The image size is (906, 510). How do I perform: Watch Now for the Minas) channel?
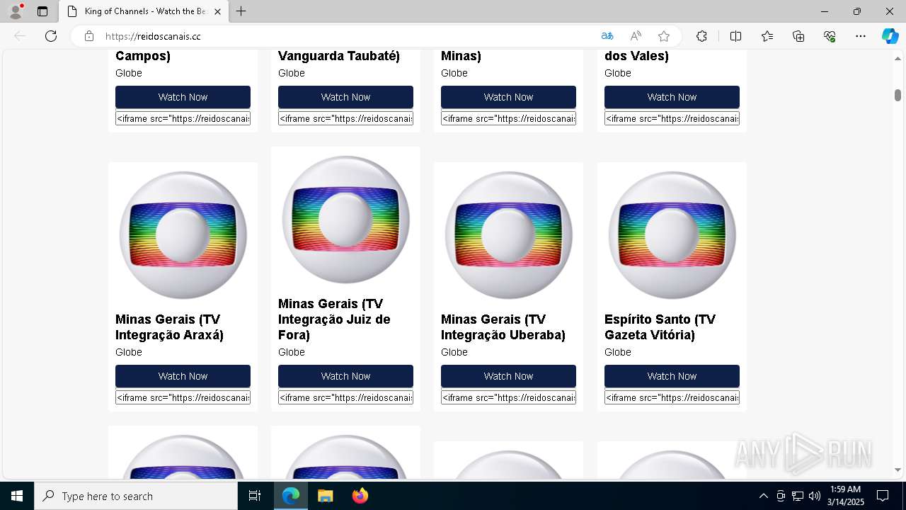coord(508,97)
